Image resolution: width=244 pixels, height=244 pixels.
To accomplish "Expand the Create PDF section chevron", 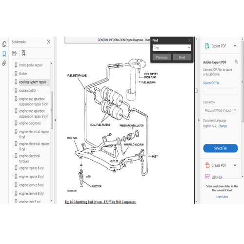I will tap(235, 165).
